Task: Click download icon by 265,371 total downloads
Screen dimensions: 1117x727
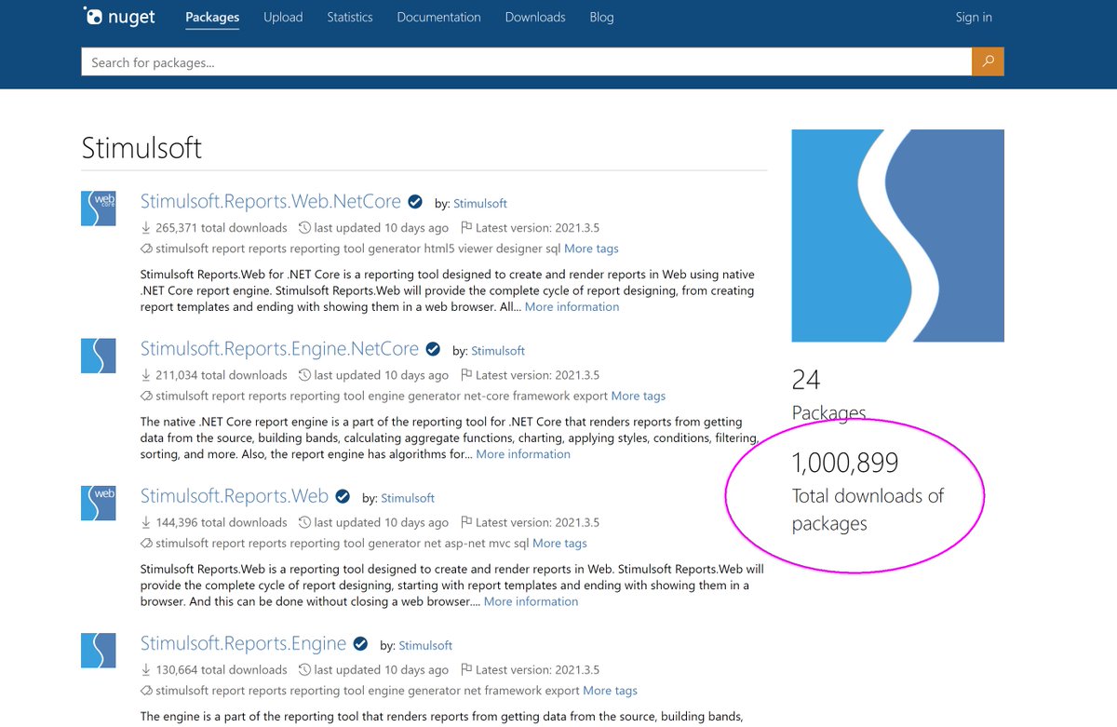Action: (x=146, y=228)
